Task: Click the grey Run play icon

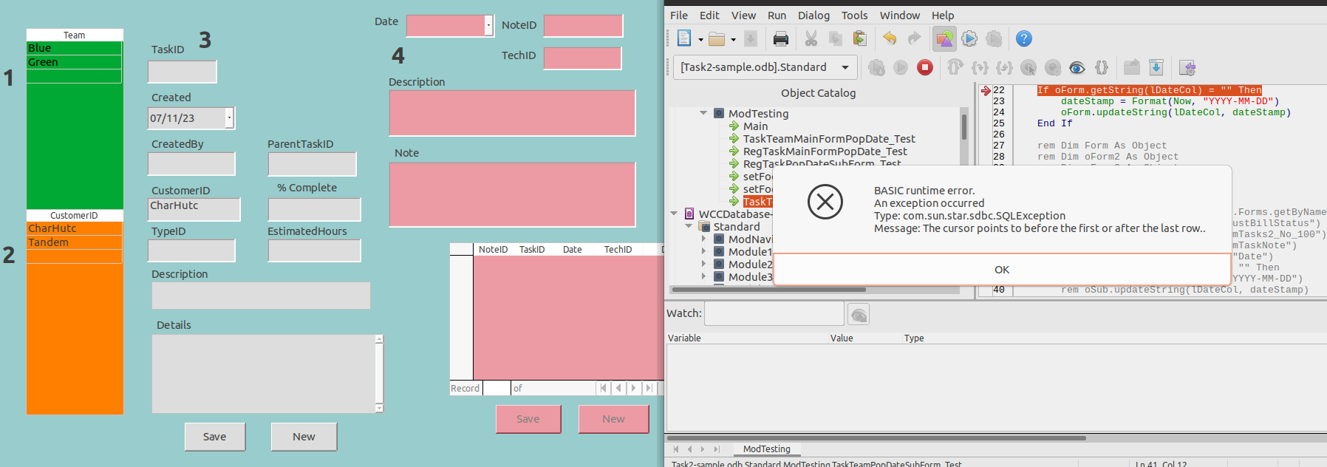Action: pos(901,67)
